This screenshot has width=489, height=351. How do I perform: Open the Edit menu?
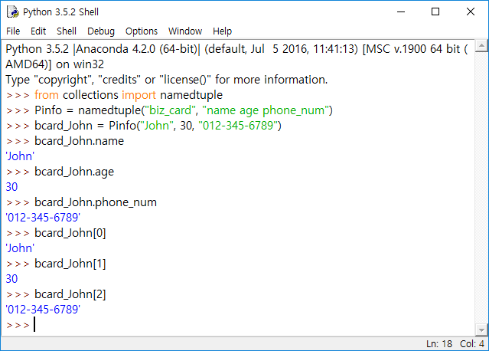click(38, 31)
